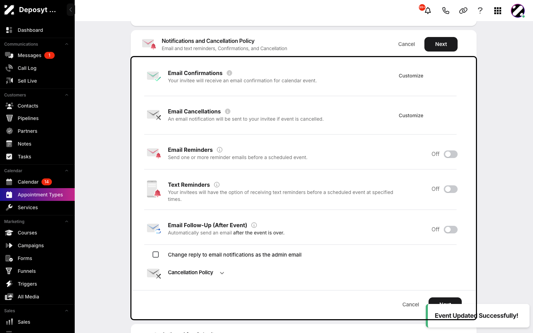Click the Courses graduation cap icon

[9, 233]
